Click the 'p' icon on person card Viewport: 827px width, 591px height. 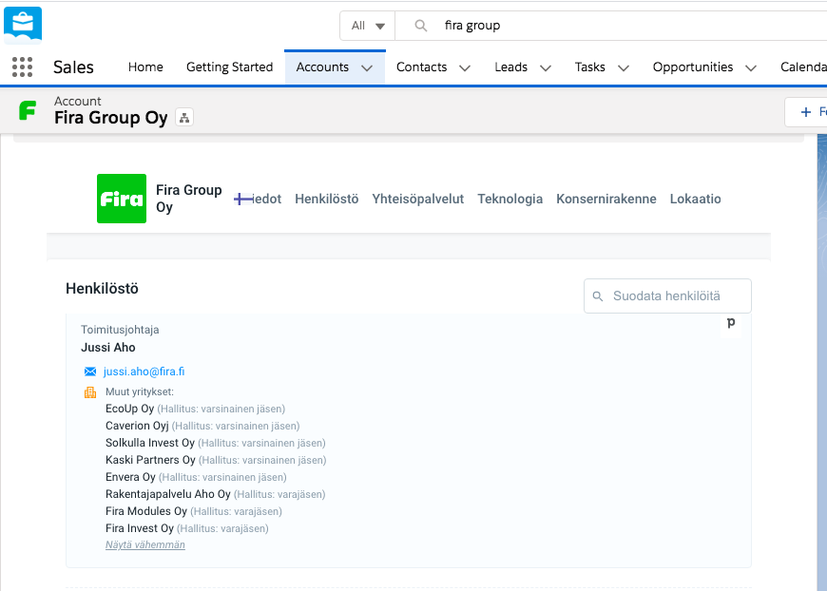coord(731,324)
